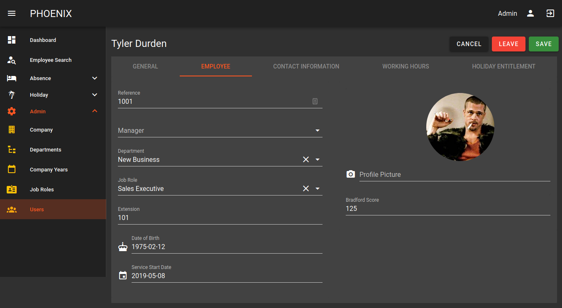Click the Admin gear icon
This screenshot has height=308, width=562.
[x=12, y=111]
